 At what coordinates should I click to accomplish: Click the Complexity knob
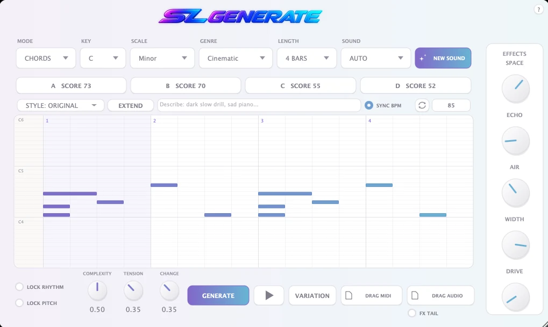click(x=97, y=290)
